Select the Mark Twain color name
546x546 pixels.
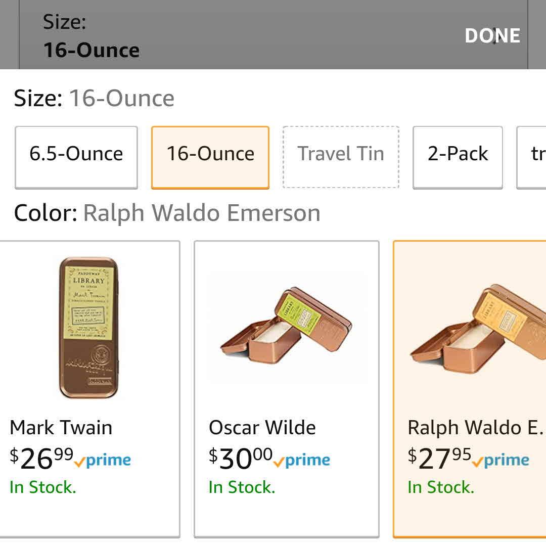click(61, 428)
